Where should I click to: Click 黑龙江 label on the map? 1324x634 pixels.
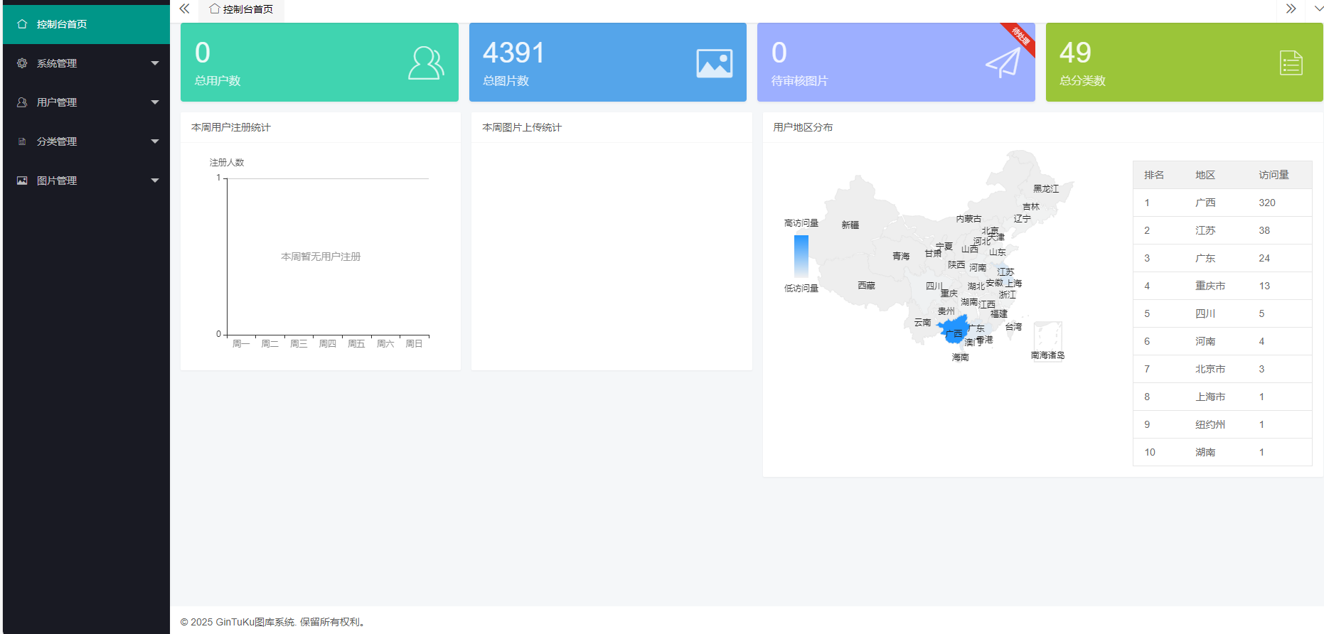click(1046, 189)
